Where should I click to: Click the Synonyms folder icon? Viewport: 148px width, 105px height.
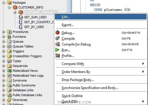click(9, 80)
